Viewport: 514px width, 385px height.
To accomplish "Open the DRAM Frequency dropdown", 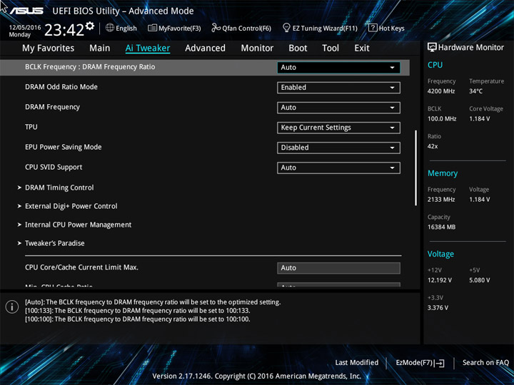I will pyautogui.click(x=338, y=108).
